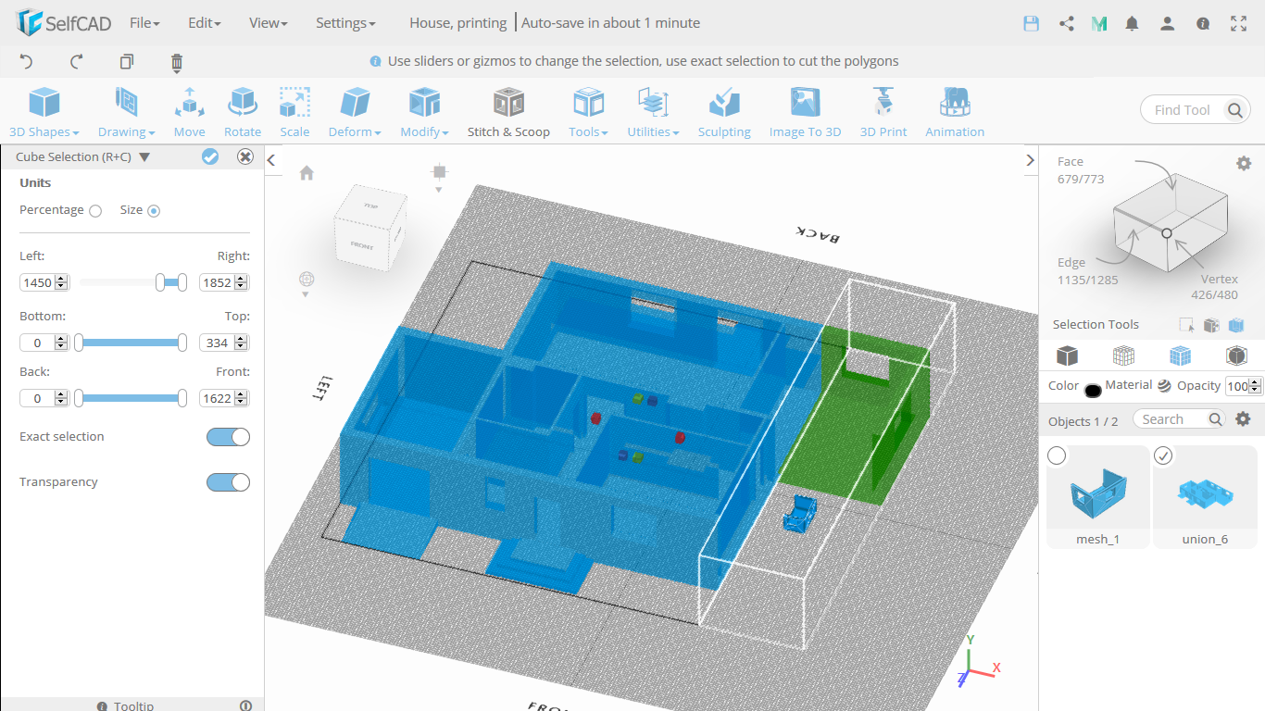Image resolution: width=1265 pixels, height=711 pixels.
Task: Close the Cube Selection panel
Action: point(245,156)
